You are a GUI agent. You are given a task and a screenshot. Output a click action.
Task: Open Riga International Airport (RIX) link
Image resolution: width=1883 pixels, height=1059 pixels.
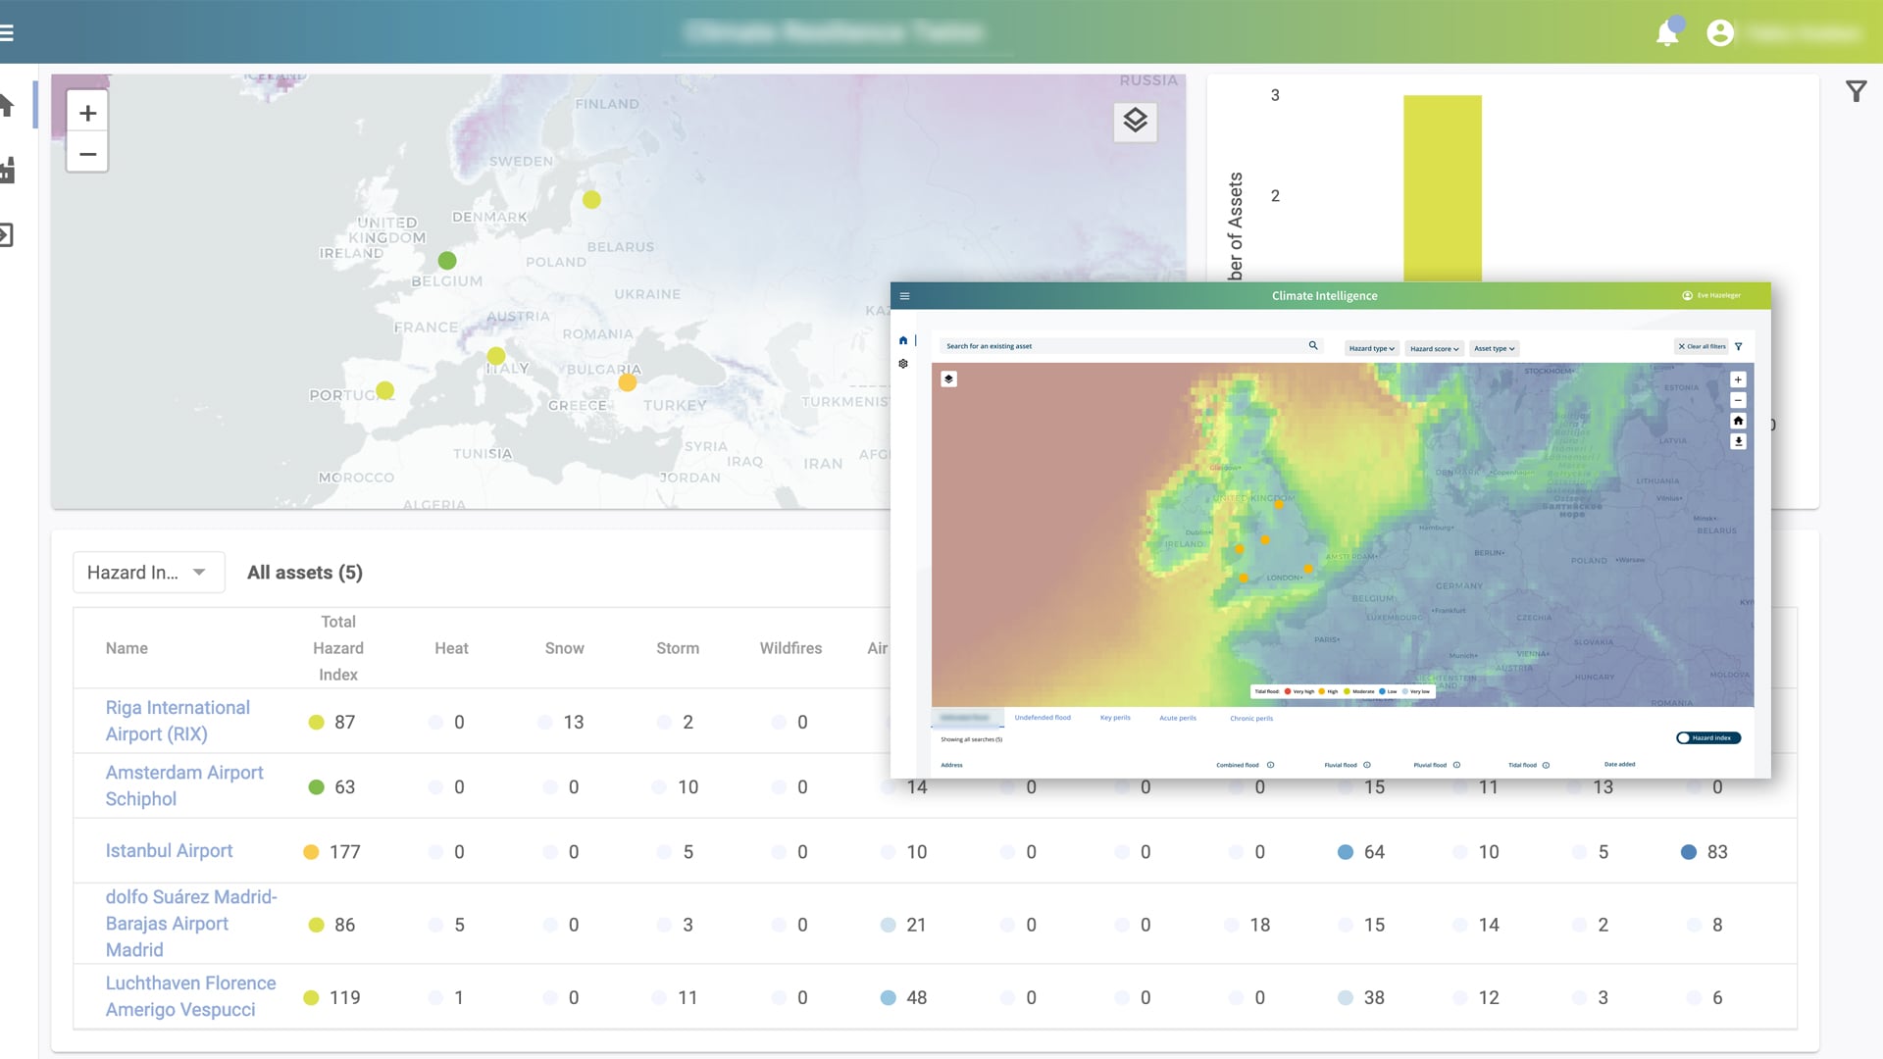pos(178,721)
